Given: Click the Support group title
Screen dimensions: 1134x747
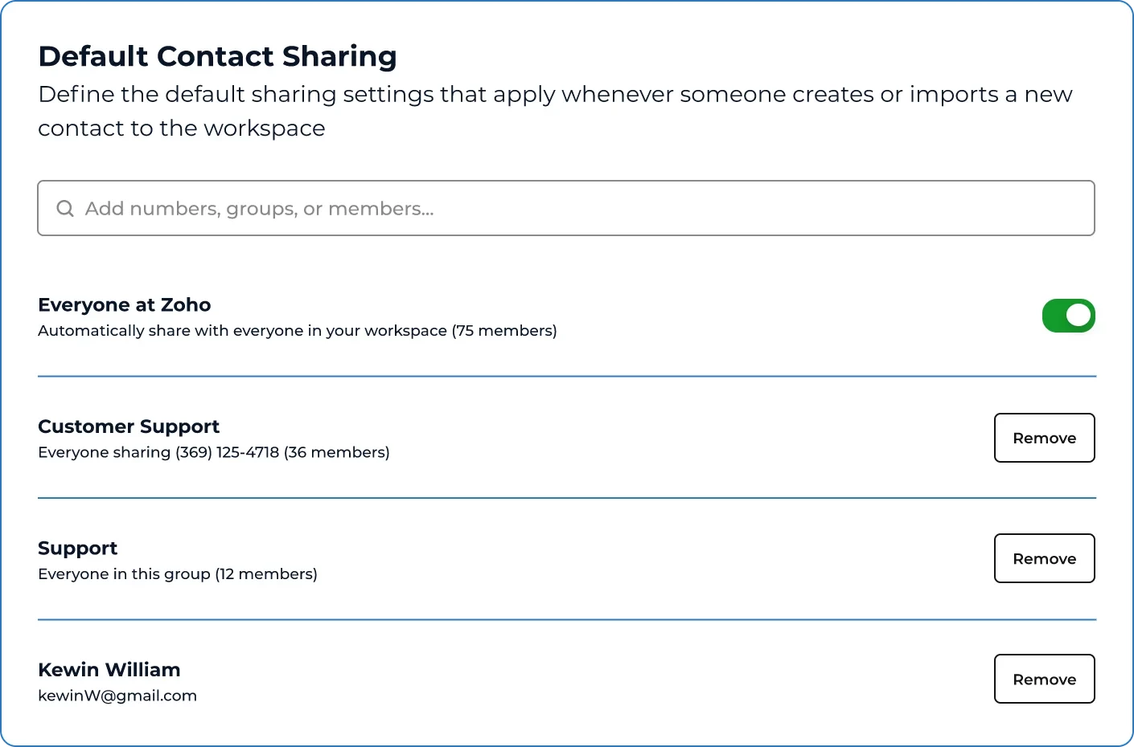Looking at the screenshot, I should (x=77, y=548).
